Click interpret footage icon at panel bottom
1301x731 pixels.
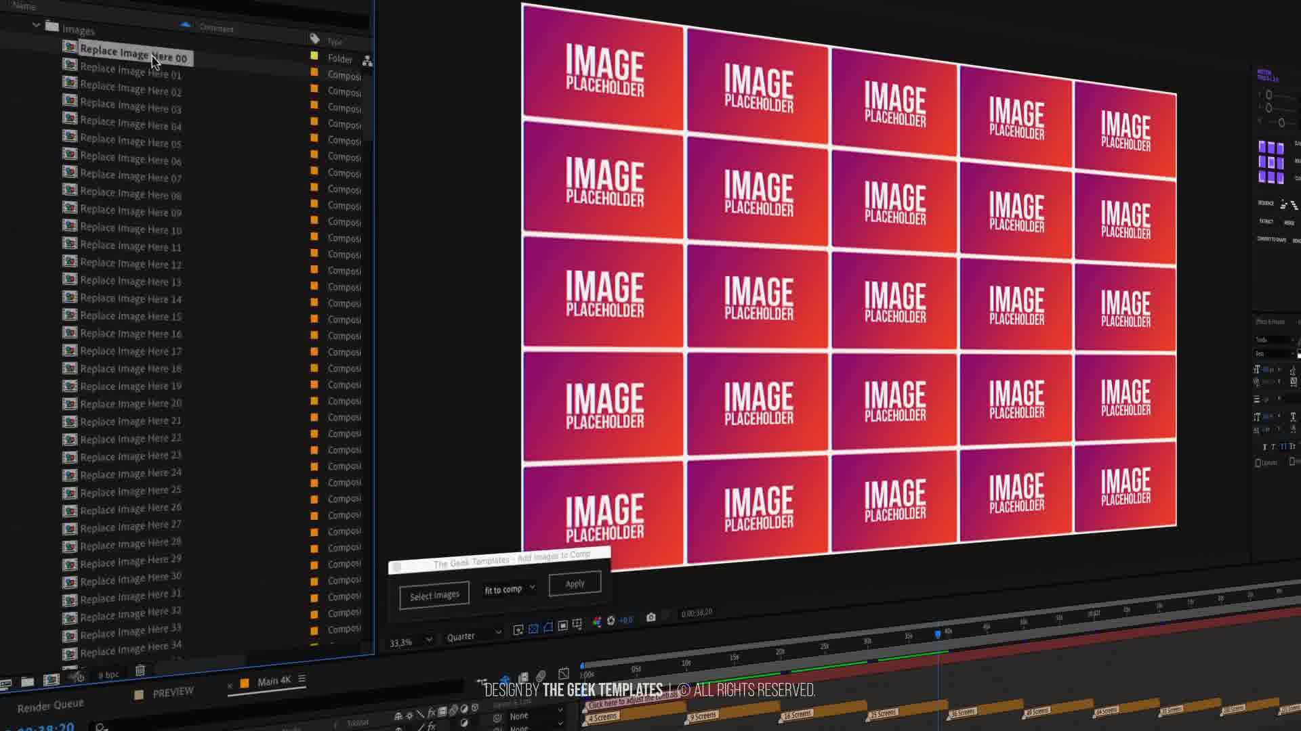(5, 683)
